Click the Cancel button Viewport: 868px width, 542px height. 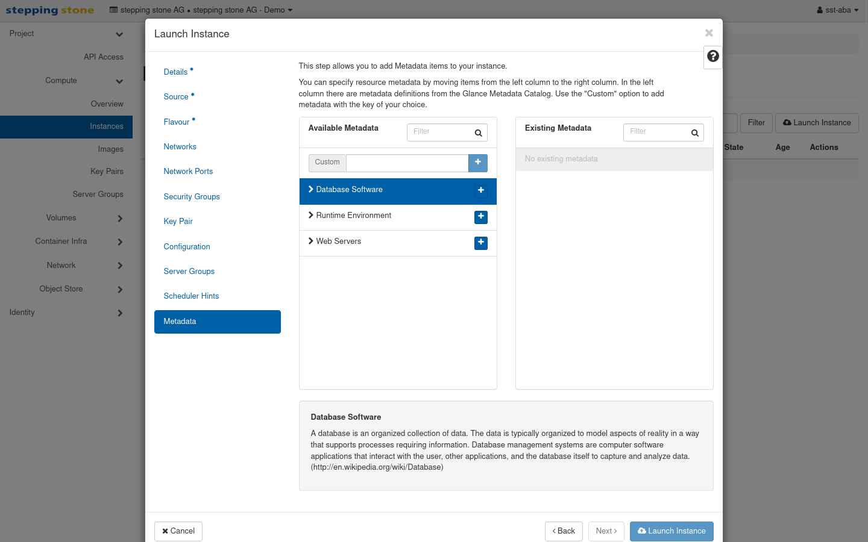click(x=178, y=531)
